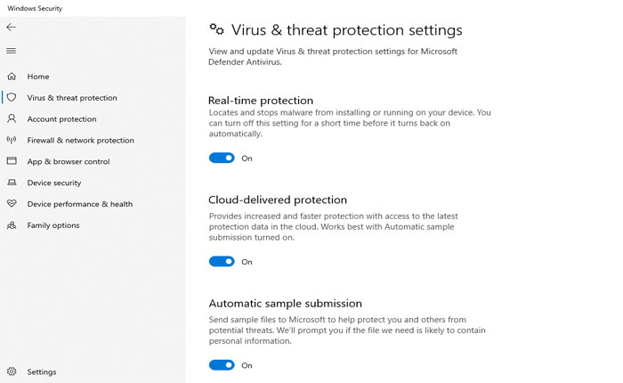Click the Firewall & network protection icon

(x=12, y=140)
